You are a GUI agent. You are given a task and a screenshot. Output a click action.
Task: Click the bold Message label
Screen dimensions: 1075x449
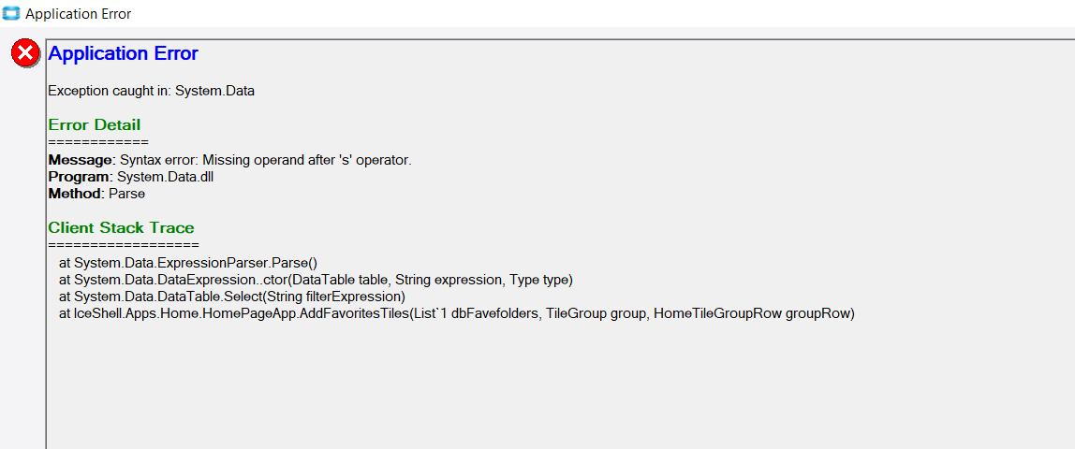pyautogui.click(x=81, y=160)
